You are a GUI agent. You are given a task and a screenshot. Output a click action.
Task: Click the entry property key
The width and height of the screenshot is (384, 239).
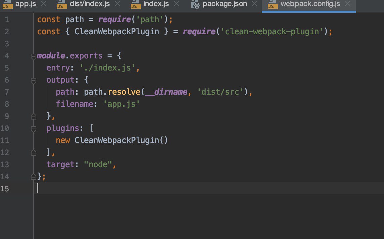tap(58, 67)
